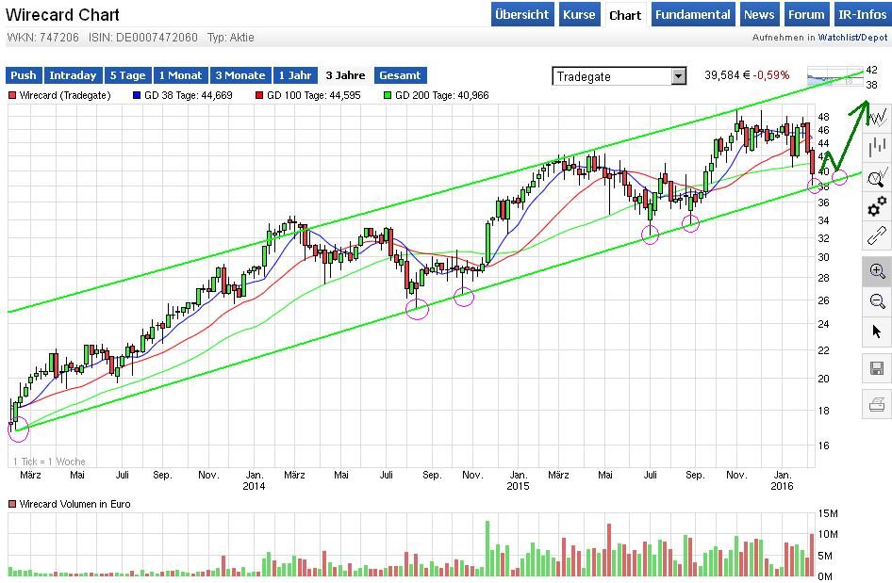
Task: Switch to the Kurse tab
Action: click(x=579, y=15)
